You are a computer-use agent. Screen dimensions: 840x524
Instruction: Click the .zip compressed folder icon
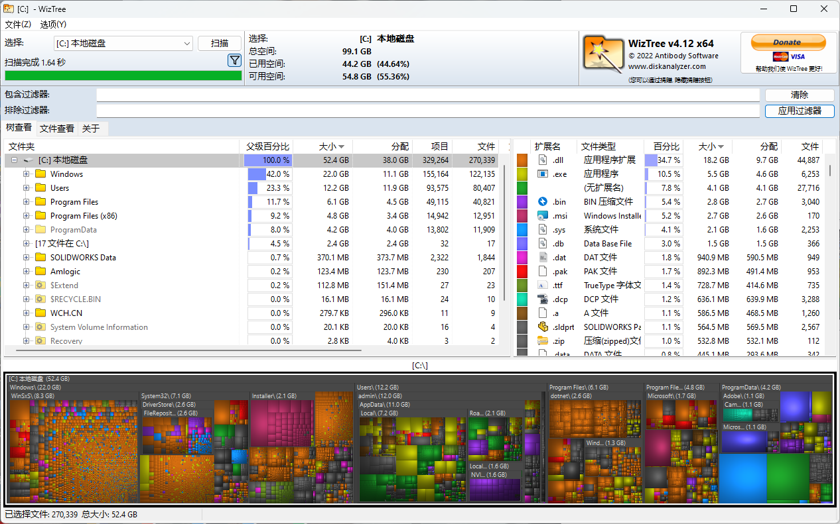pos(542,341)
